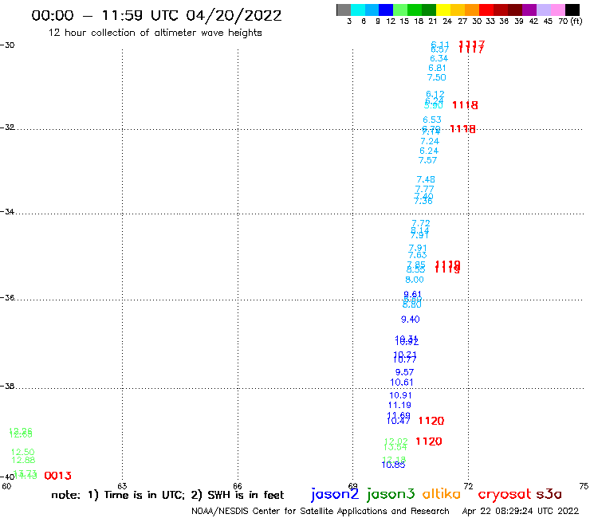
Task: Click the green wave height value 12.88
Action: point(23,460)
